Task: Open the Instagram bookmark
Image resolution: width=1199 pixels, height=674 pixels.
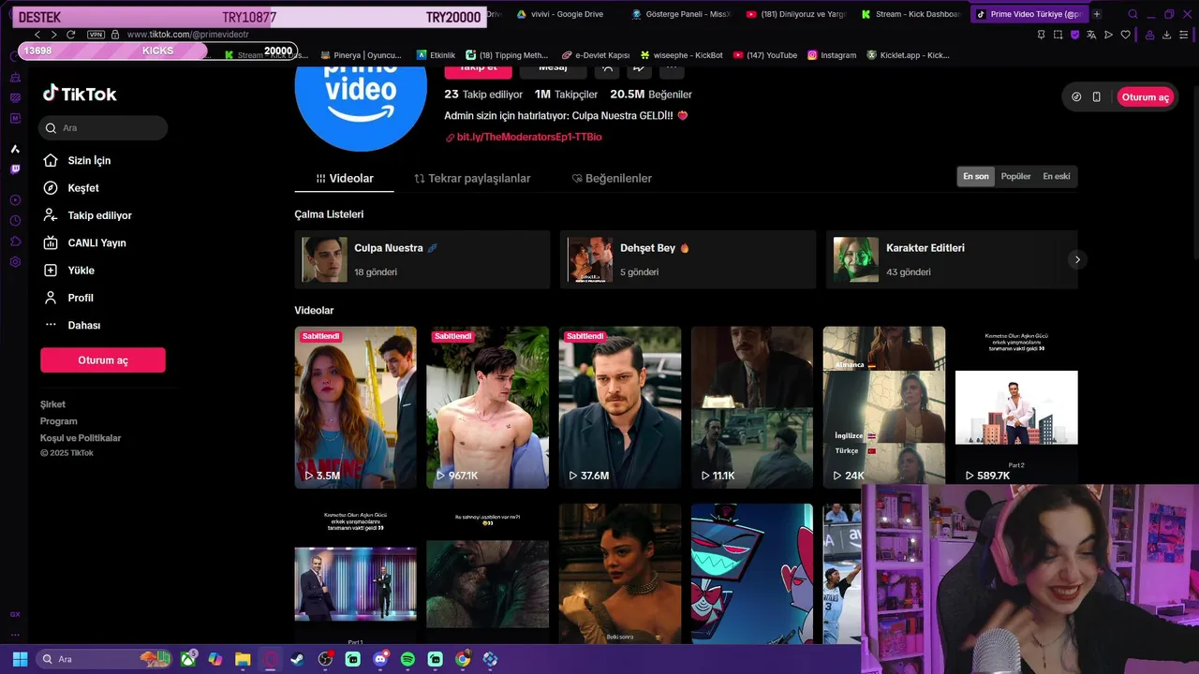Action: coord(832,55)
